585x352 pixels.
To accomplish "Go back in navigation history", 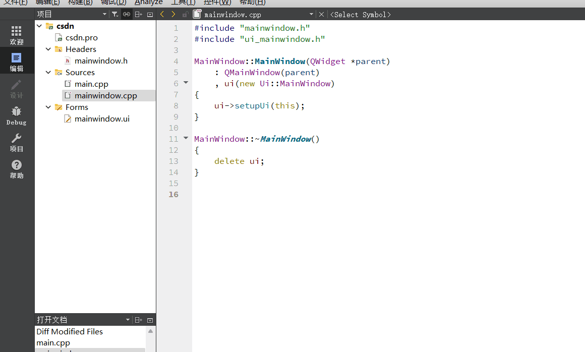I will (x=162, y=14).
